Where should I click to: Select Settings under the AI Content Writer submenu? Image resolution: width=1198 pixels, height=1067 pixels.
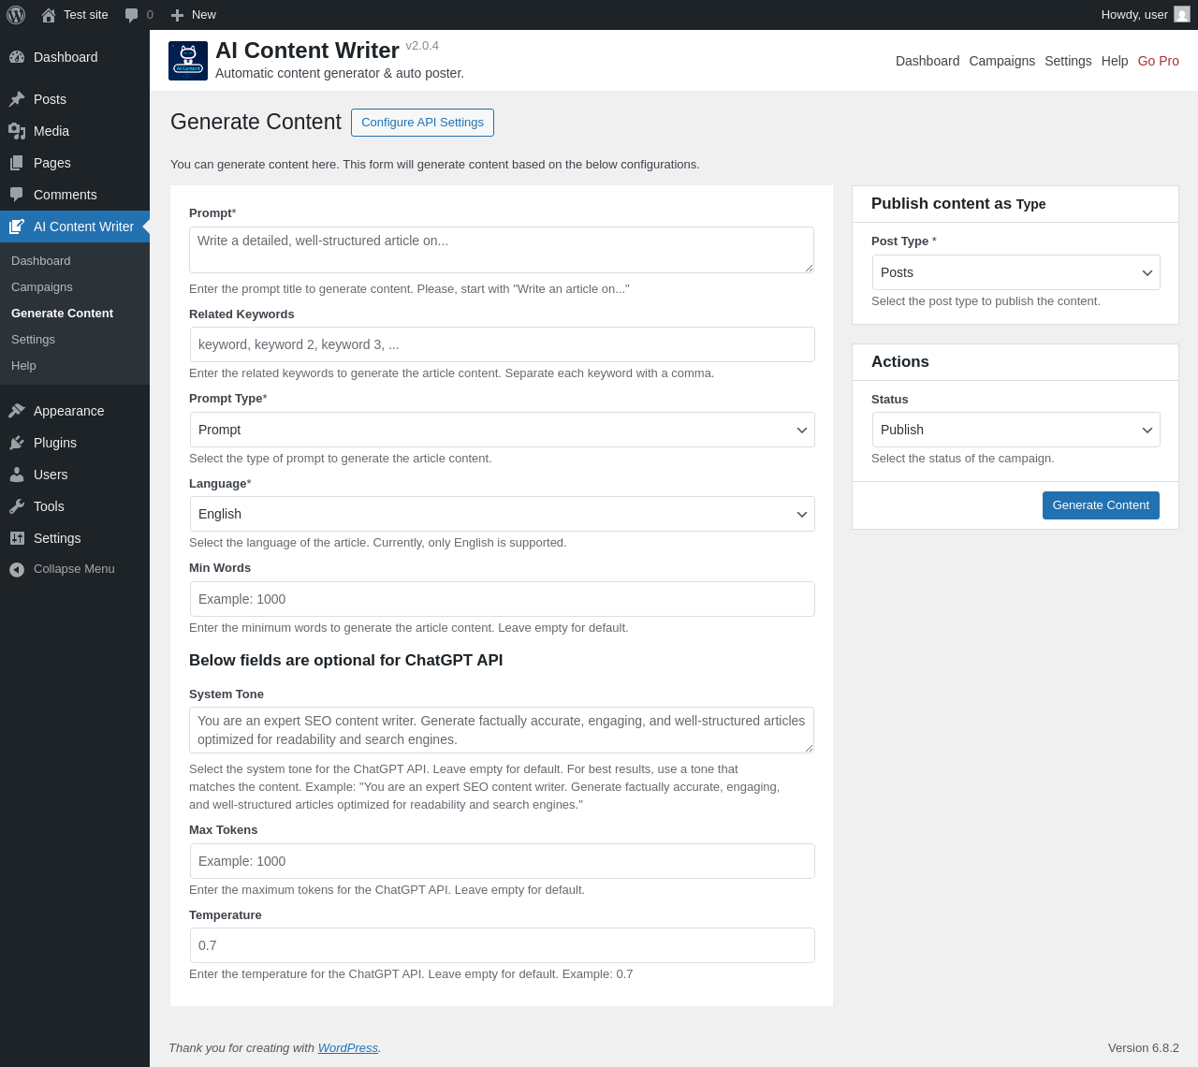33,340
